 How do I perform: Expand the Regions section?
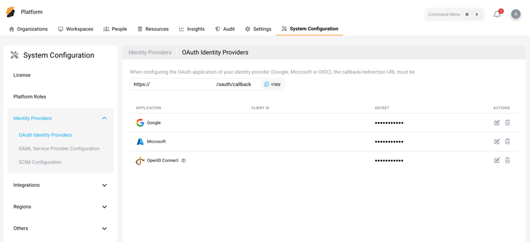[105, 207]
